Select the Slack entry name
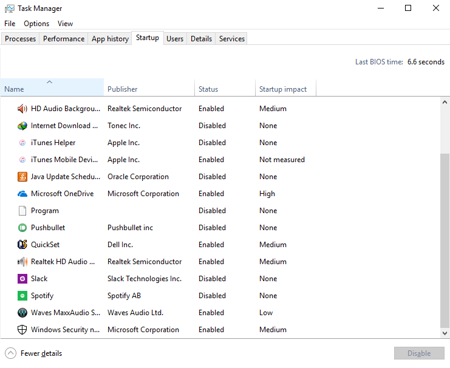This screenshot has height=368, width=450. [x=39, y=279]
